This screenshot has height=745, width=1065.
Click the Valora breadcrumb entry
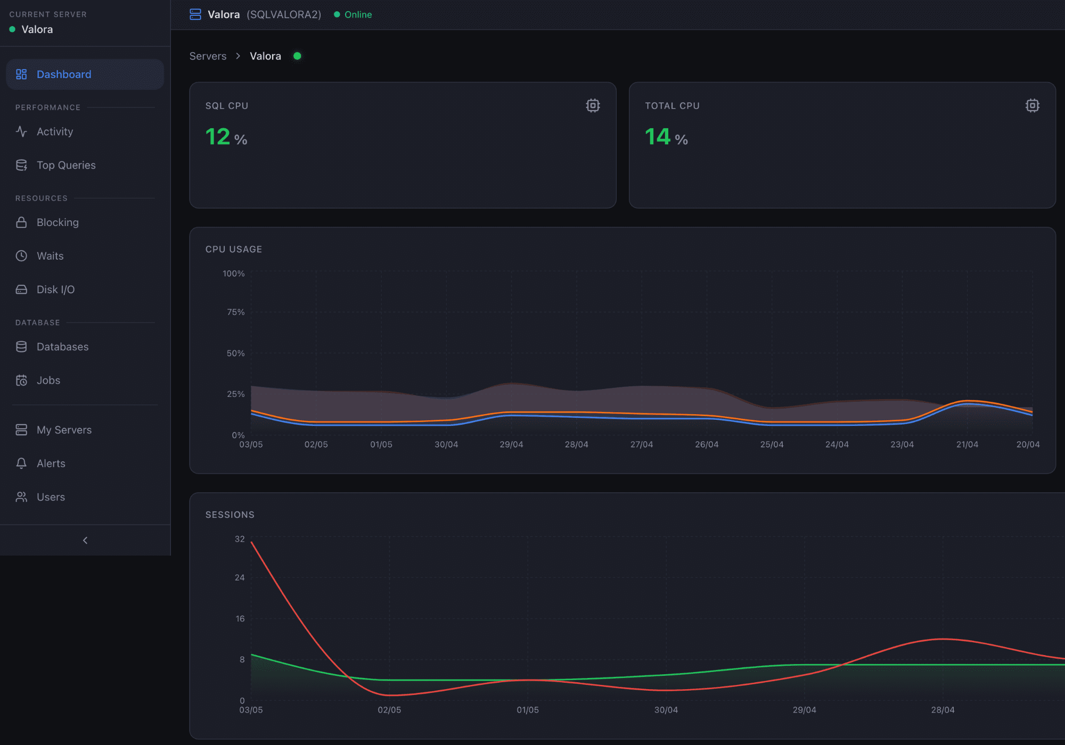click(x=265, y=56)
